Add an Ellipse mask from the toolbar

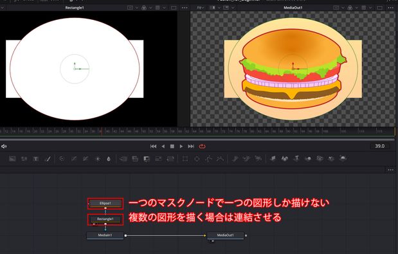point(197,159)
